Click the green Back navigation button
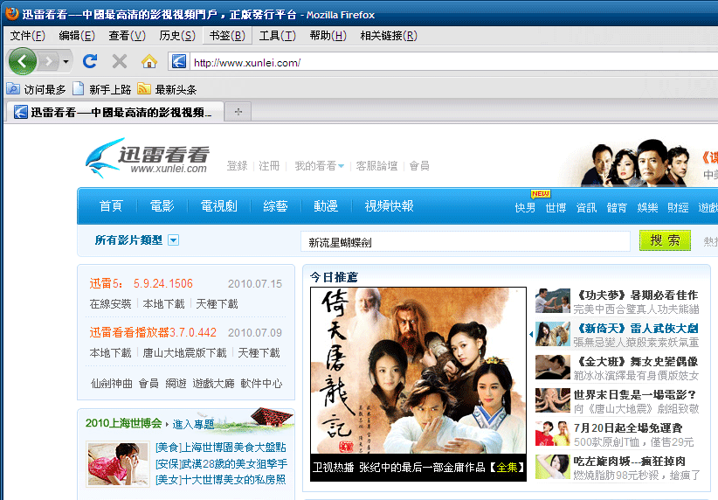Image resolution: width=718 pixels, height=500 pixels. coord(23,61)
